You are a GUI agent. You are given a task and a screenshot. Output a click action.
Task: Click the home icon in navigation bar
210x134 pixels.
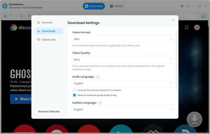click(5, 16)
